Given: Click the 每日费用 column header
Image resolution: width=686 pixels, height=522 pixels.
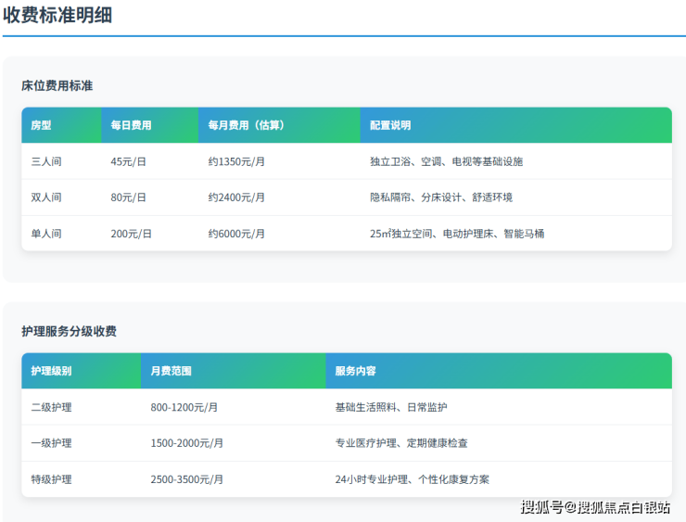Looking at the screenshot, I should point(131,125).
